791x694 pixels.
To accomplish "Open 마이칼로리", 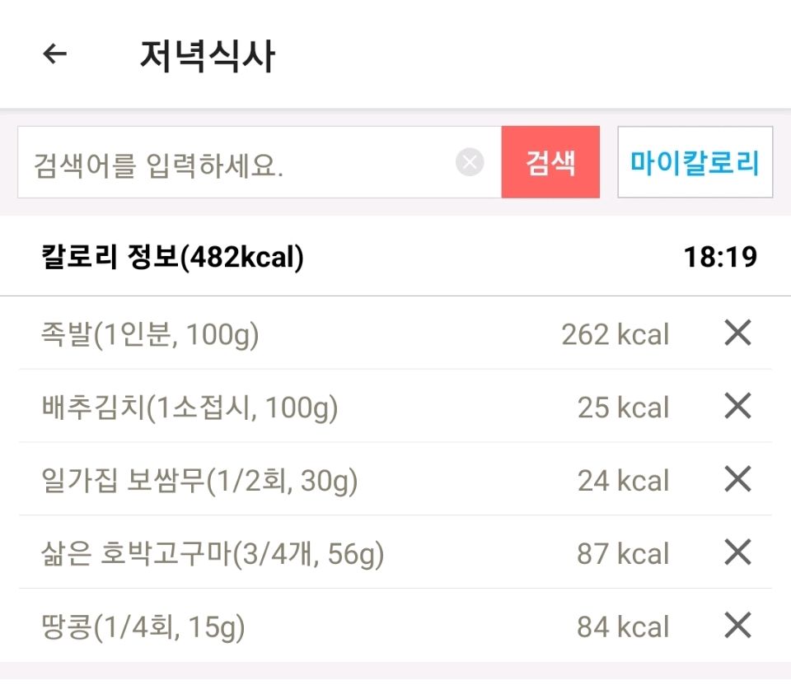I will tap(695, 162).
